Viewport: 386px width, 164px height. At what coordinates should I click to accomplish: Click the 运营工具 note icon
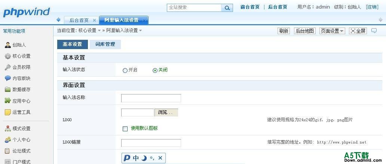[x=8, y=112]
